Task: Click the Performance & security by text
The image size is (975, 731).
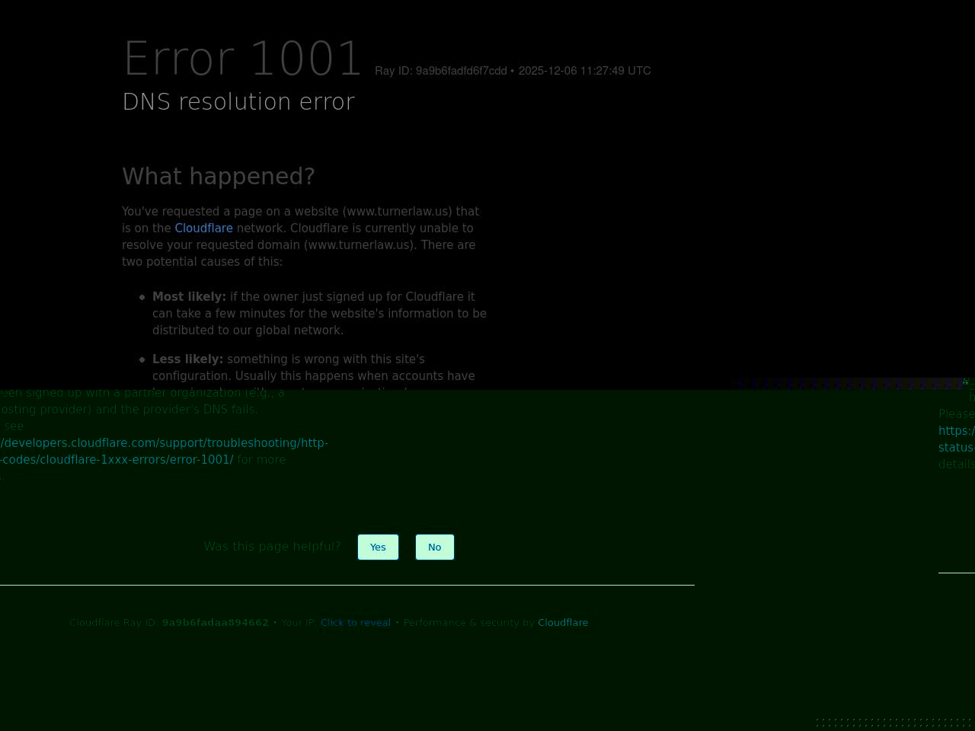Action: (x=468, y=623)
